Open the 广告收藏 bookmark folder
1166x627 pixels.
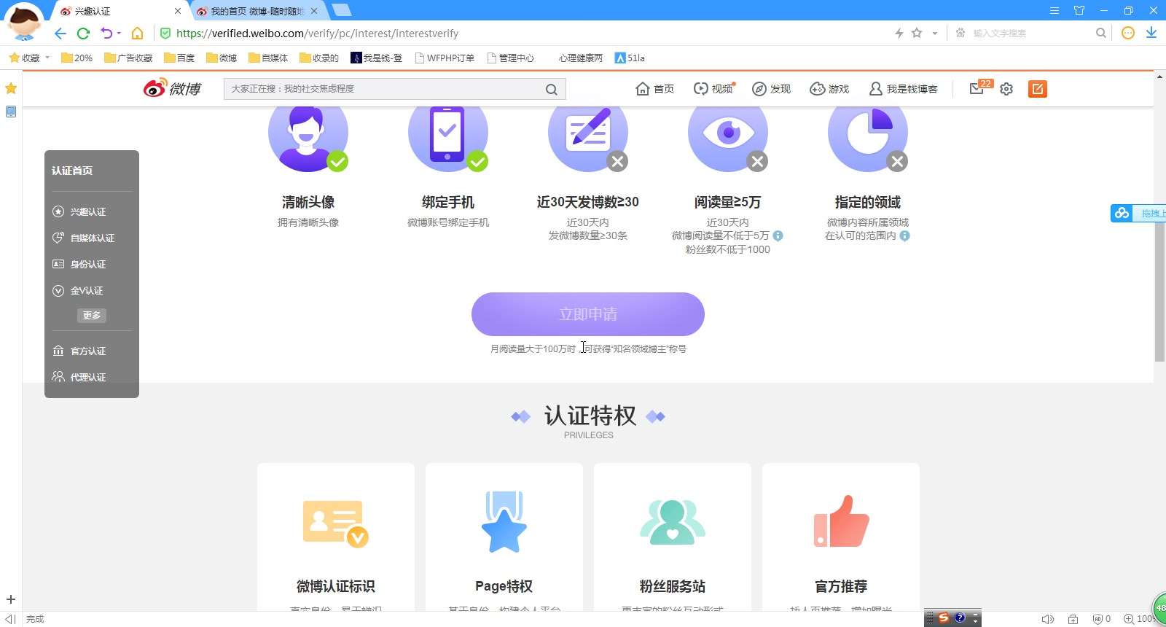[128, 58]
